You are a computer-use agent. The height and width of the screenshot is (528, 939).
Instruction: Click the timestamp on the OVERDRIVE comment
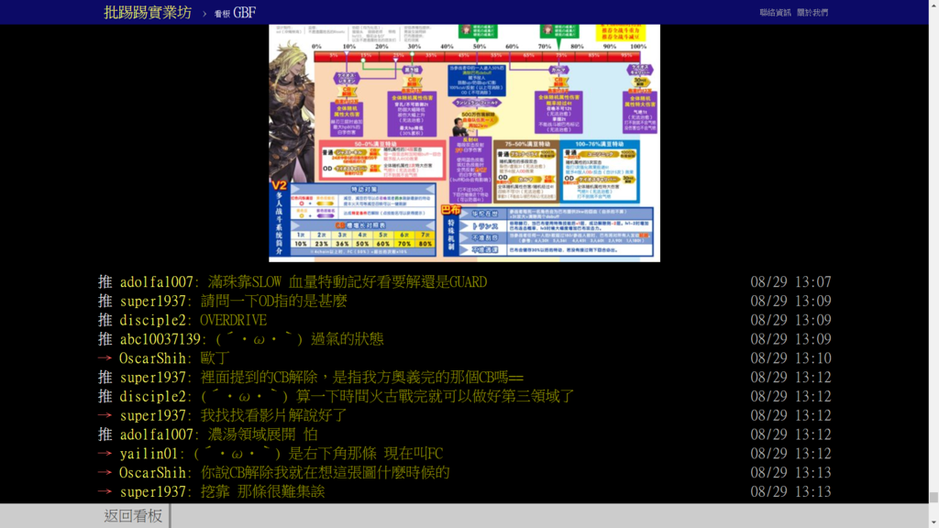[790, 320]
